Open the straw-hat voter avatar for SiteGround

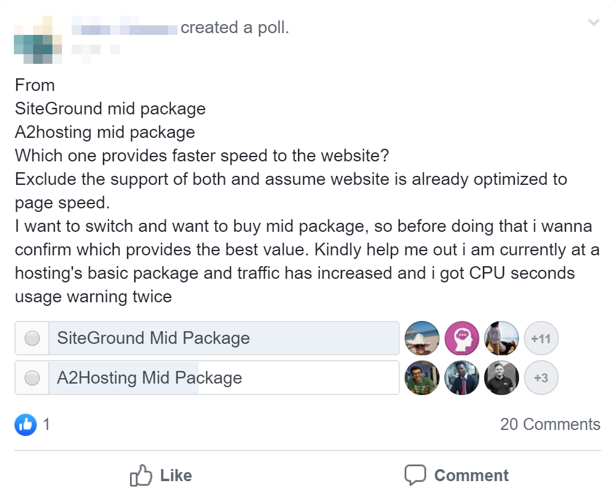click(x=422, y=338)
